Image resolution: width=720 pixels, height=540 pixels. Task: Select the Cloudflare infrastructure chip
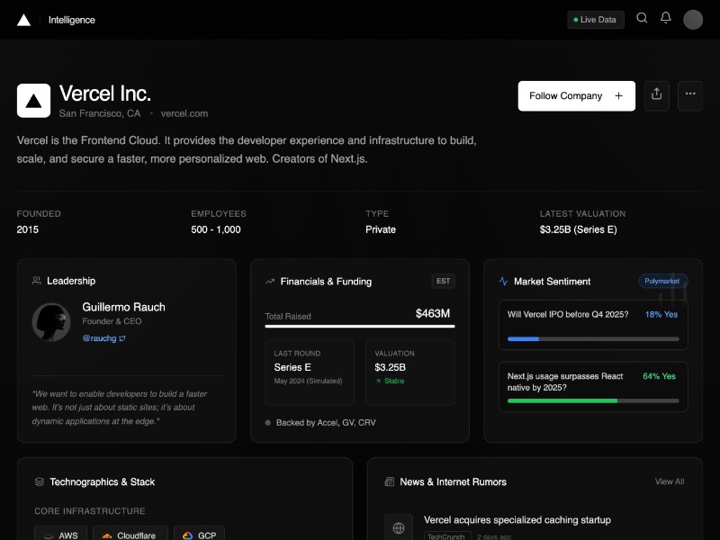pyautogui.click(x=128, y=535)
